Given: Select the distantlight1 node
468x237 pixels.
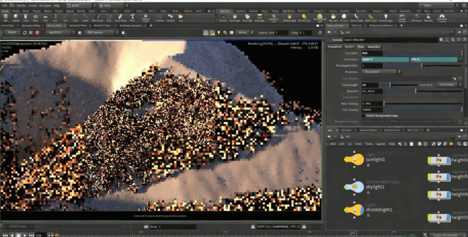Looking at the screenshot, I should (354, 209).
